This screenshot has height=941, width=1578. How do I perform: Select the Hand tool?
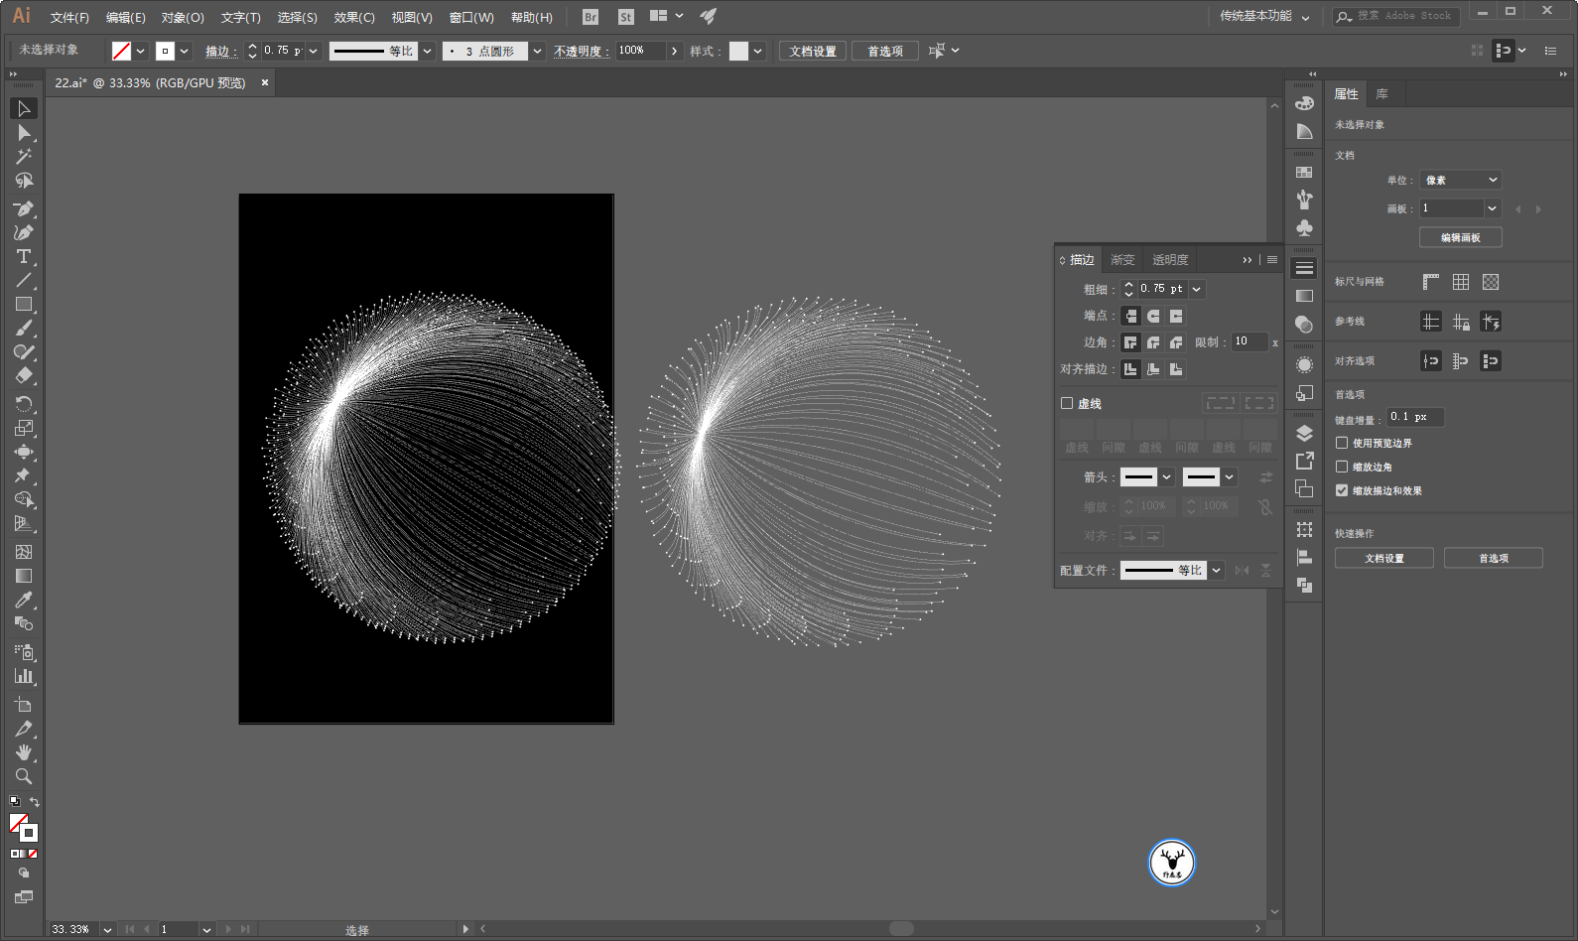point(24,752)
